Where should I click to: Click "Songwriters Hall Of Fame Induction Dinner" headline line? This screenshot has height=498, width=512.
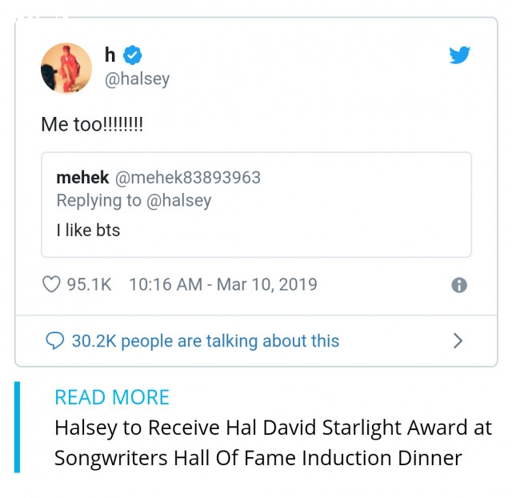258,458
